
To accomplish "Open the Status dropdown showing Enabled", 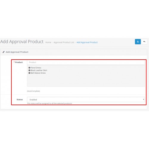I will pos(86,100).
